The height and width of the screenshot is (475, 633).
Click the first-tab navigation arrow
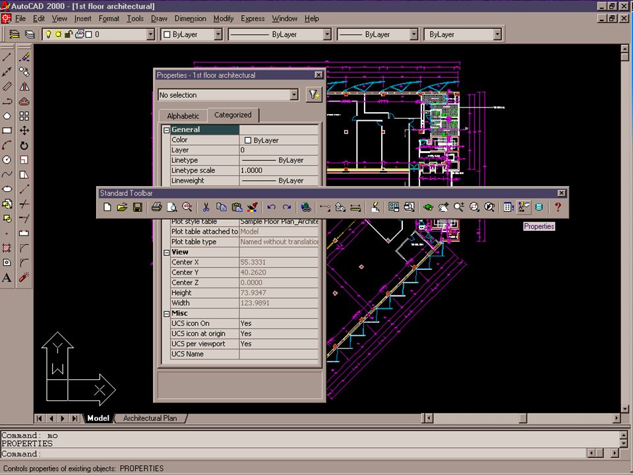pos(39,418)
